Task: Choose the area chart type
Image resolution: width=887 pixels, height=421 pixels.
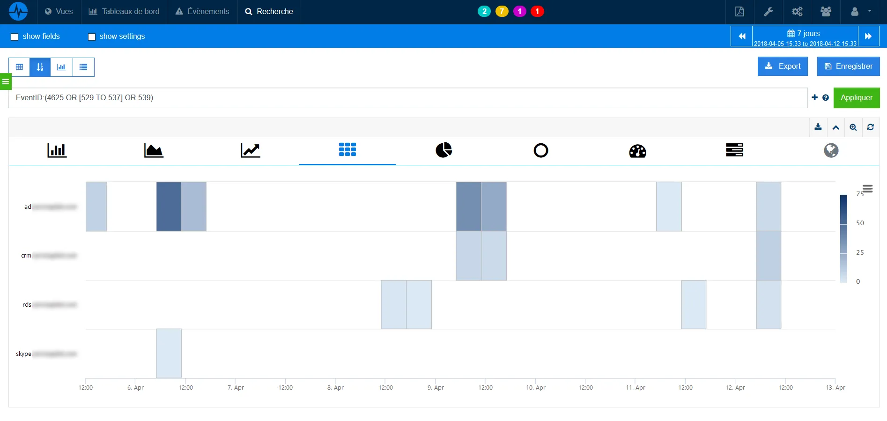Action: point(154,150)
